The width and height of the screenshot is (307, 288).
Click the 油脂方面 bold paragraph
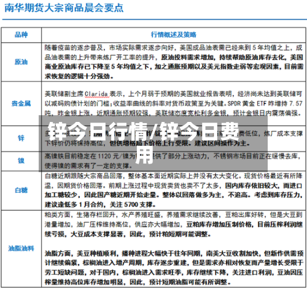[174, 268]
